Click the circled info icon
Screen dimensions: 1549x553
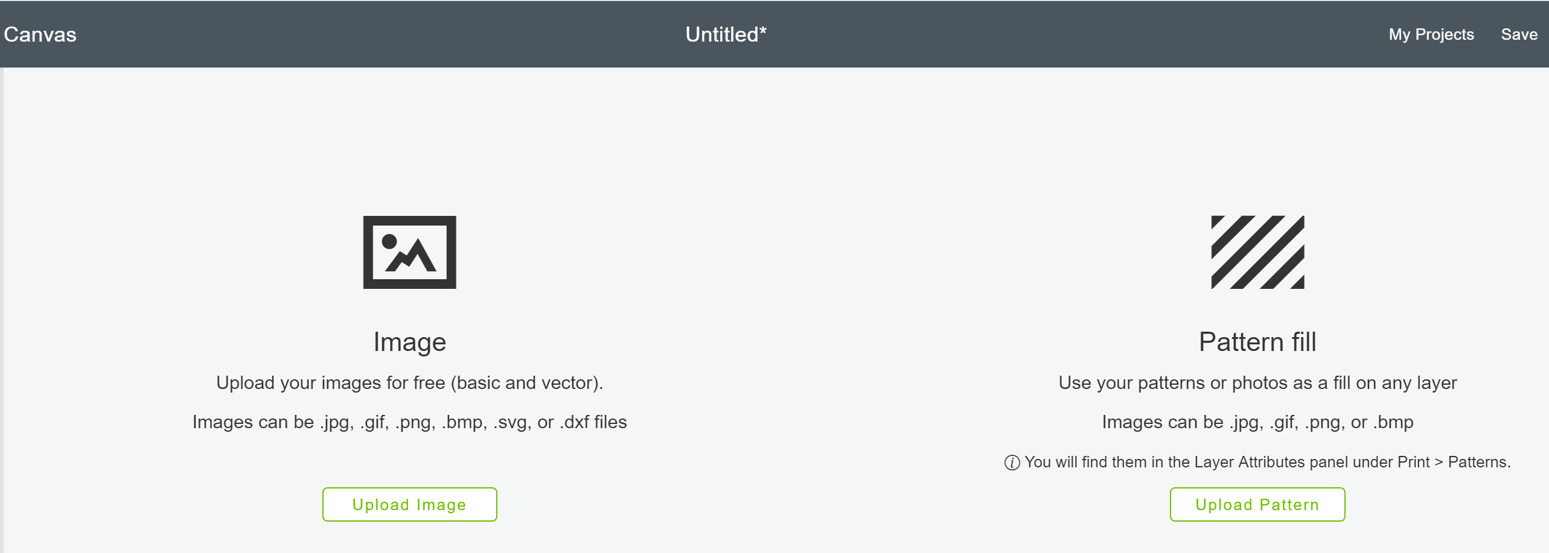[1012, 463]
